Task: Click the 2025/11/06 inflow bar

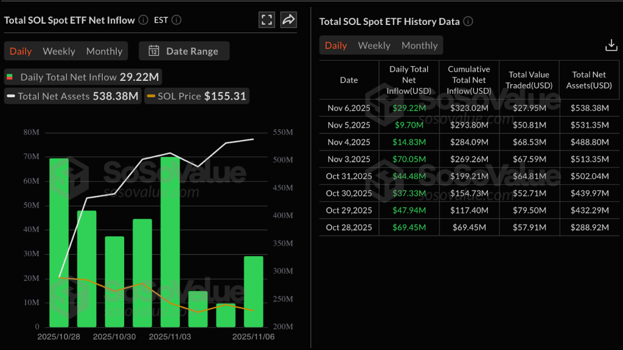Action: (x=254, y=292)
